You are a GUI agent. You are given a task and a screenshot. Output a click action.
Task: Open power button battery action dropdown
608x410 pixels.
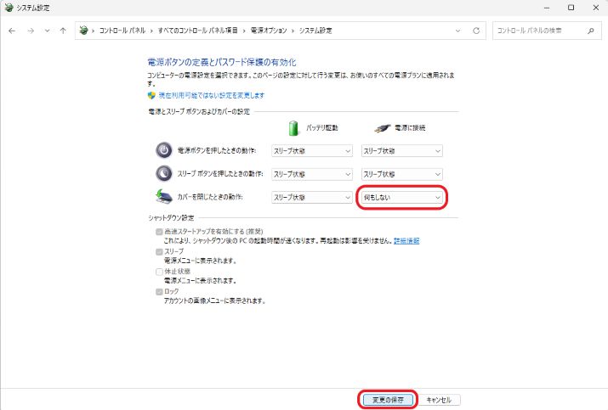tap(312, 151)
